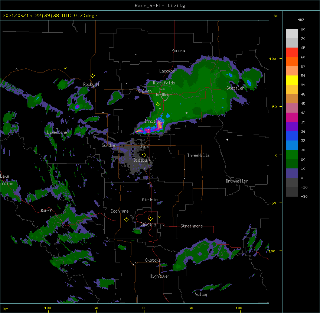Click the RockyMH label
Image resolution: width=320 pixels, height=313 pixels.
coord(91,84)
